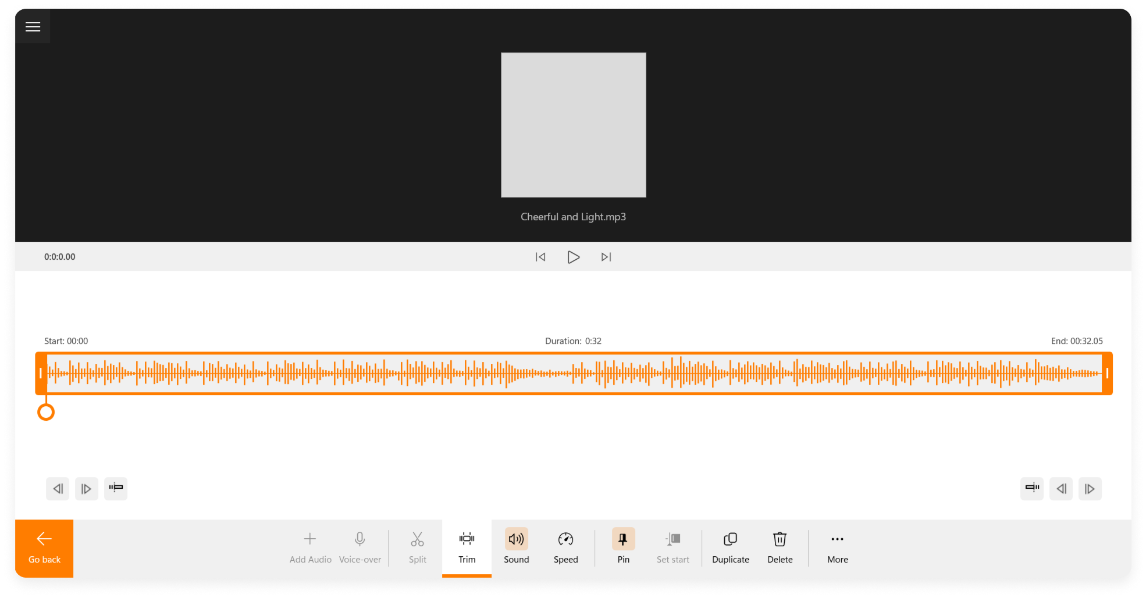This screenshot has height=598, width=1146.
Task: Select the Split scissors tool
Action: tap(418, 548)
